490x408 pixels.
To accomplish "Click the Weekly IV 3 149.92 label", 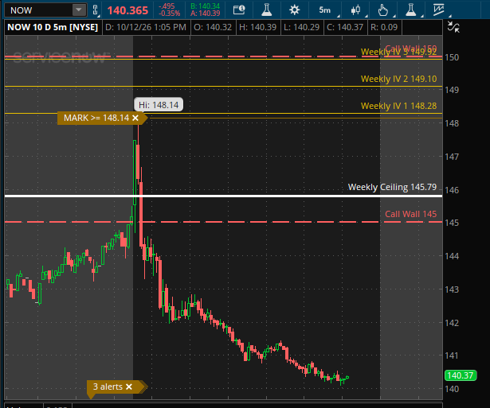I will coord(398,52).
